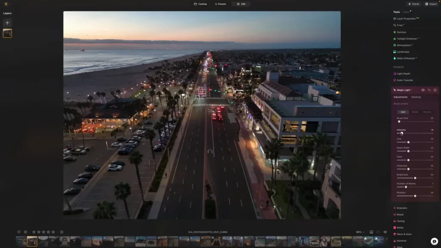Open the Atmosphere tool

(404, 45)
